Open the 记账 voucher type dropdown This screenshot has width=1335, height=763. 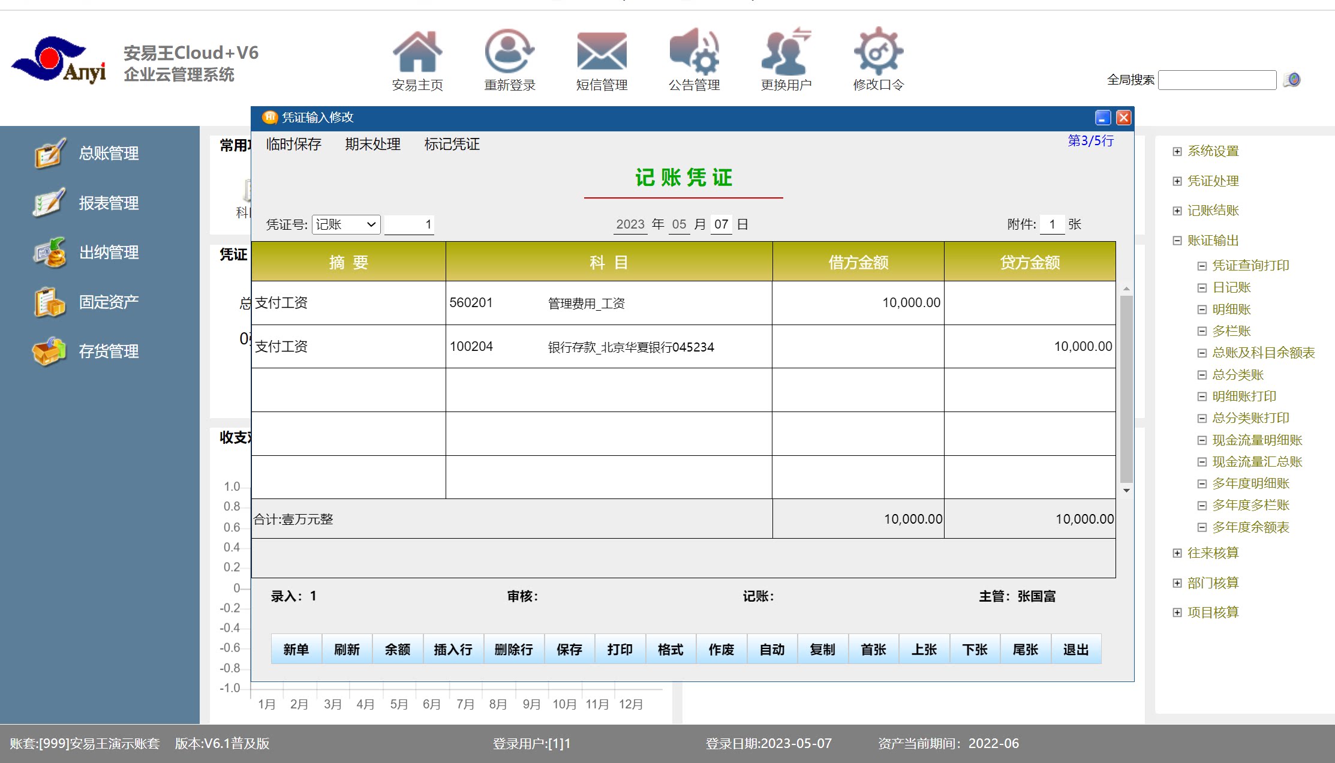point(346,224)
